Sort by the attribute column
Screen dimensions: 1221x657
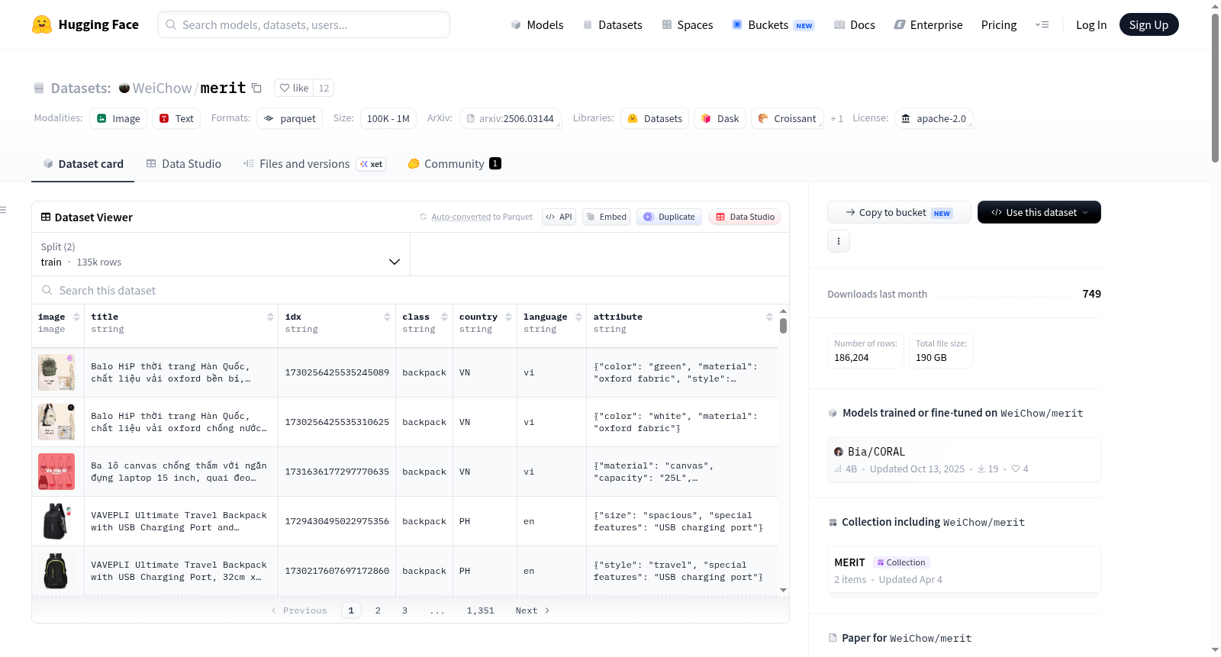(x=769, y=317)
